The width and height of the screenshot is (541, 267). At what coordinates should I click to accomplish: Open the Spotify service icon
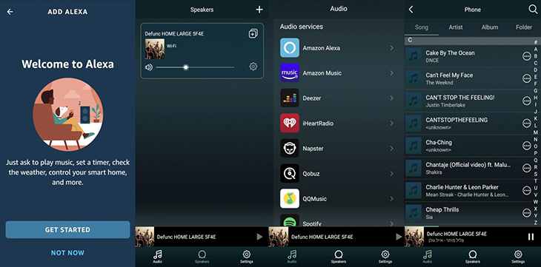[290, 220]
